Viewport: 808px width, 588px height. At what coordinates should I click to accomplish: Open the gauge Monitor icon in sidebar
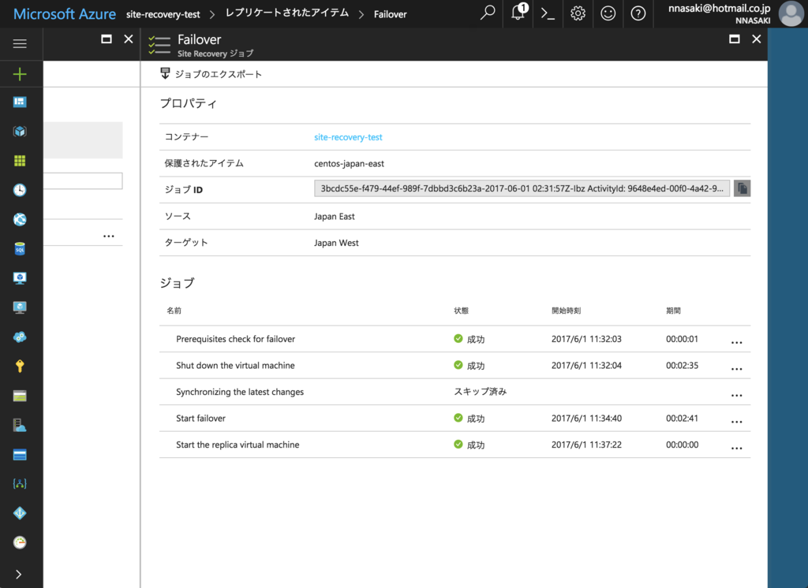20,542
